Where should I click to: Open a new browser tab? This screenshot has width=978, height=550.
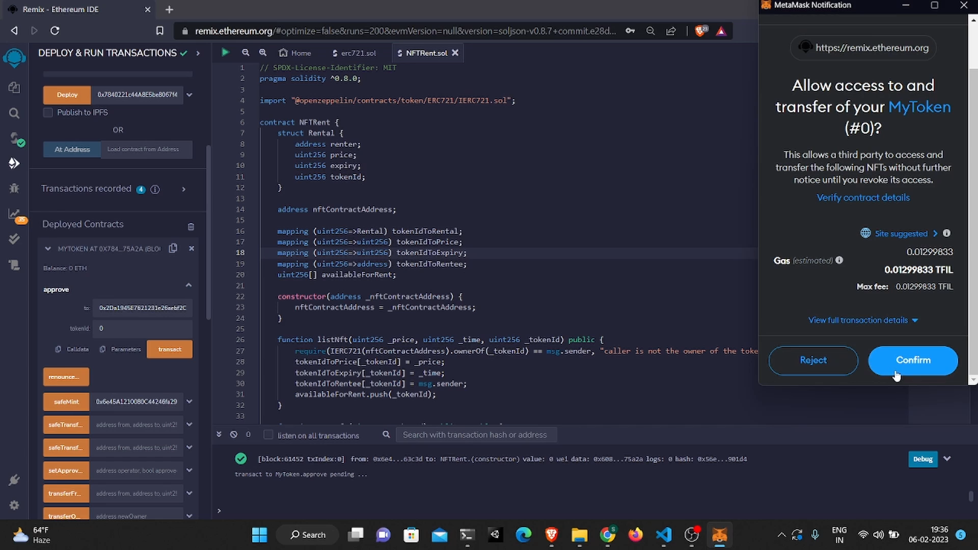coord(170,9)
